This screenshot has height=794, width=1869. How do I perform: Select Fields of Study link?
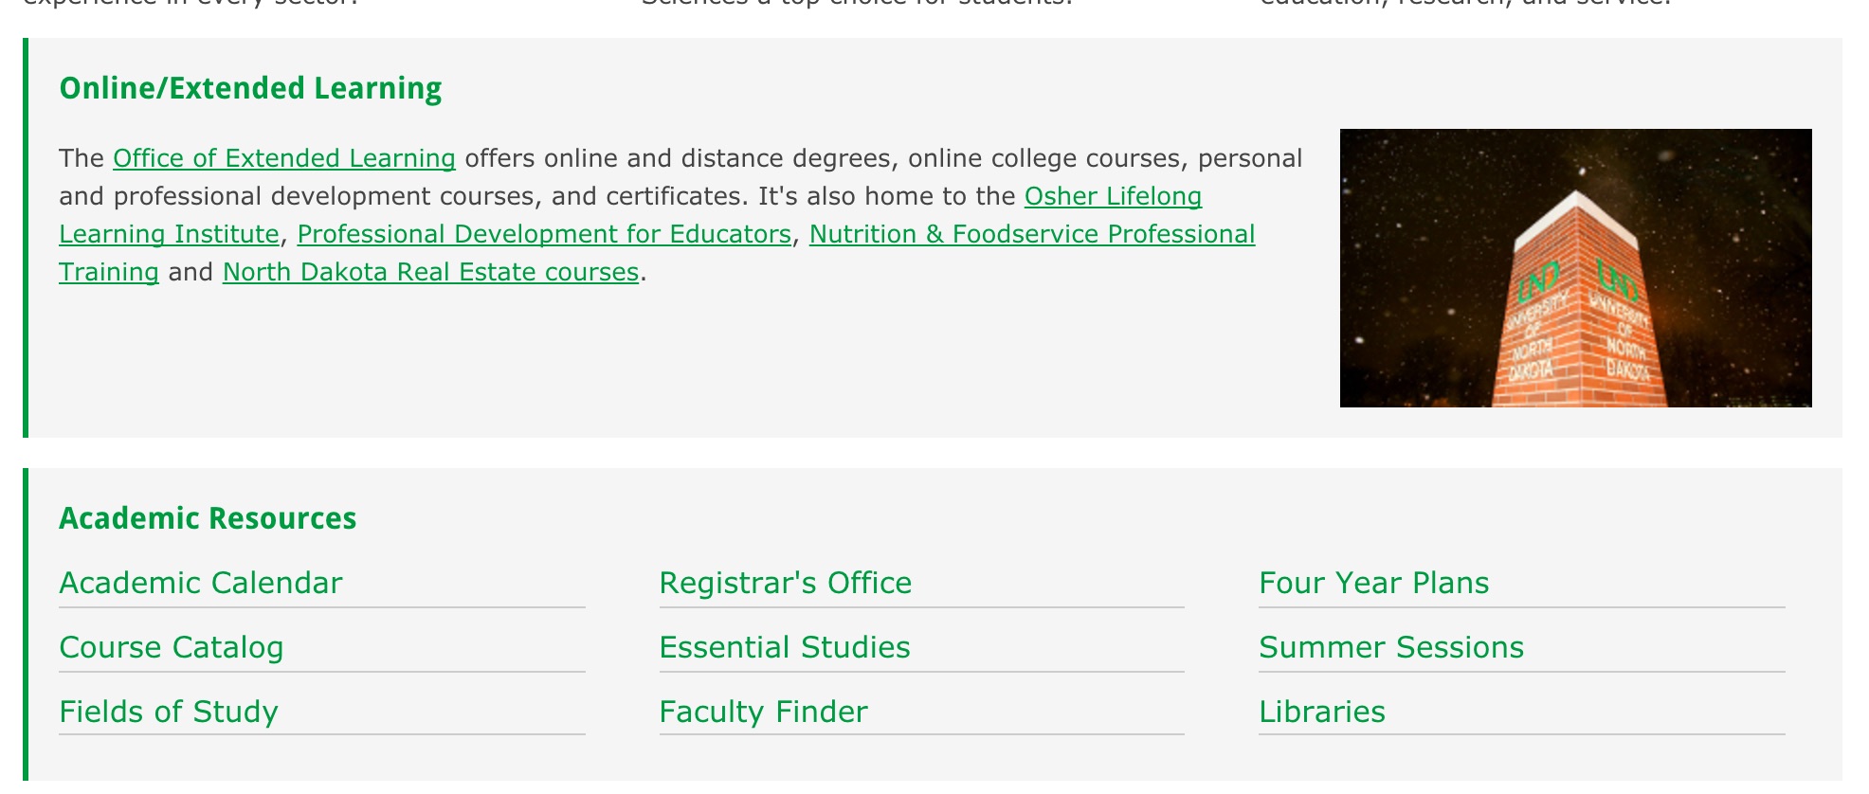click(x=169, y=712)
